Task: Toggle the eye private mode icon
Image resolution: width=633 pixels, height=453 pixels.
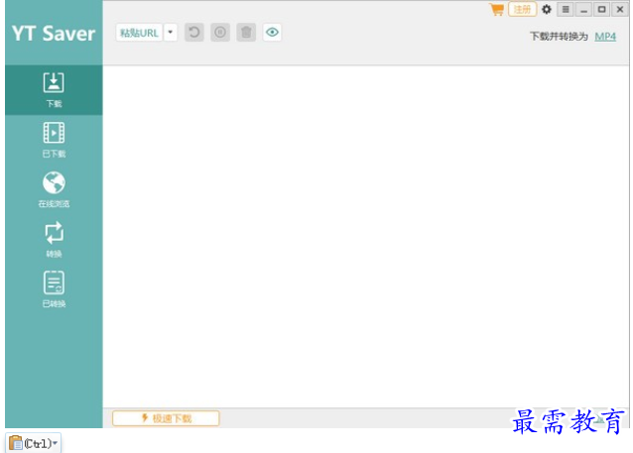Action: [272, 33]
